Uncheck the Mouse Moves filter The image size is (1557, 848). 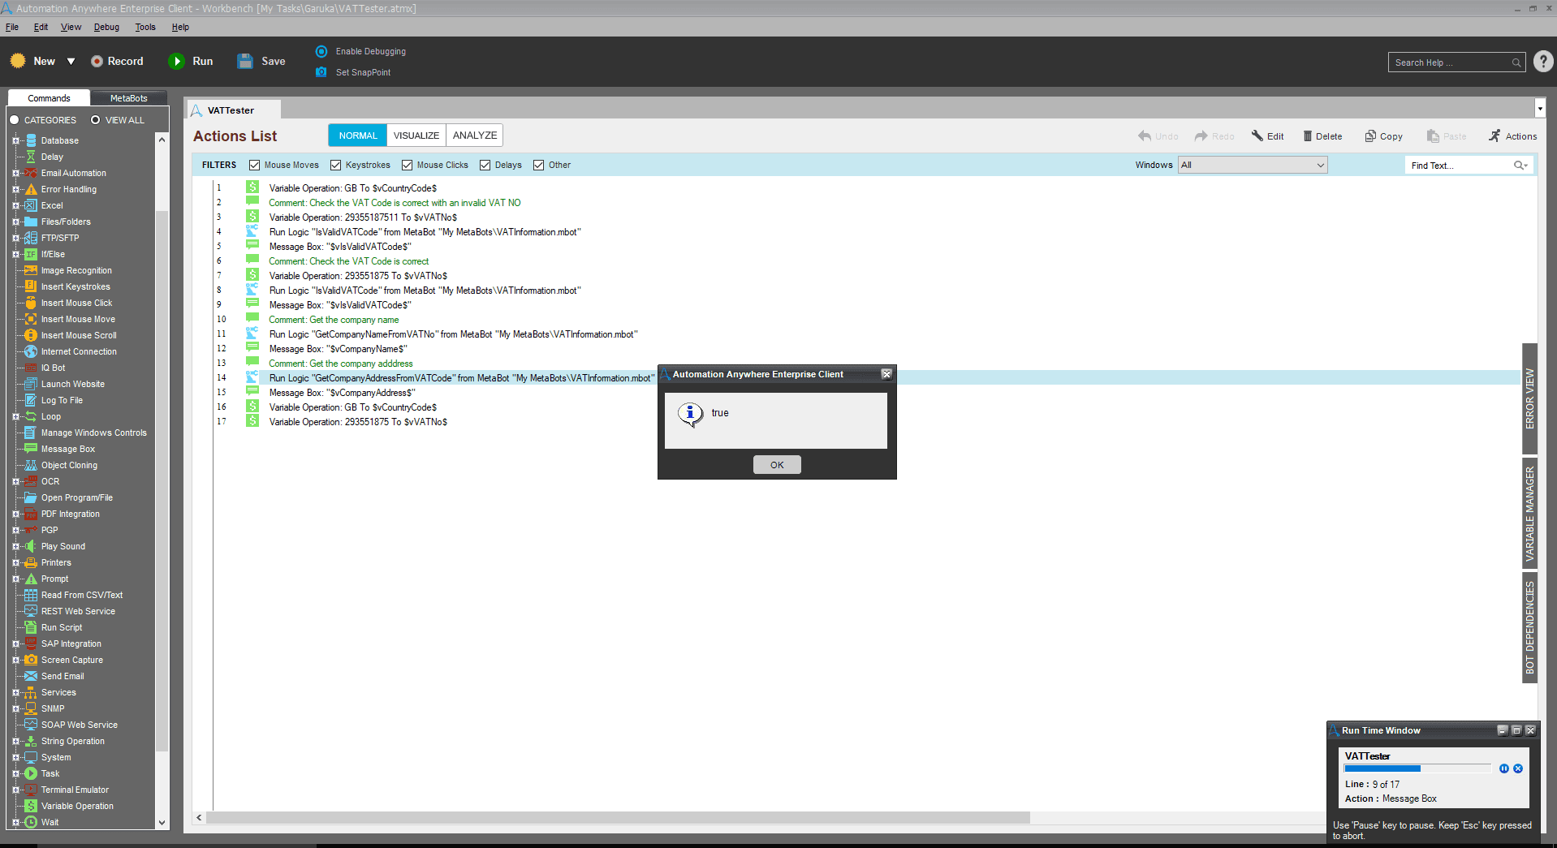(x=255, y=166)
